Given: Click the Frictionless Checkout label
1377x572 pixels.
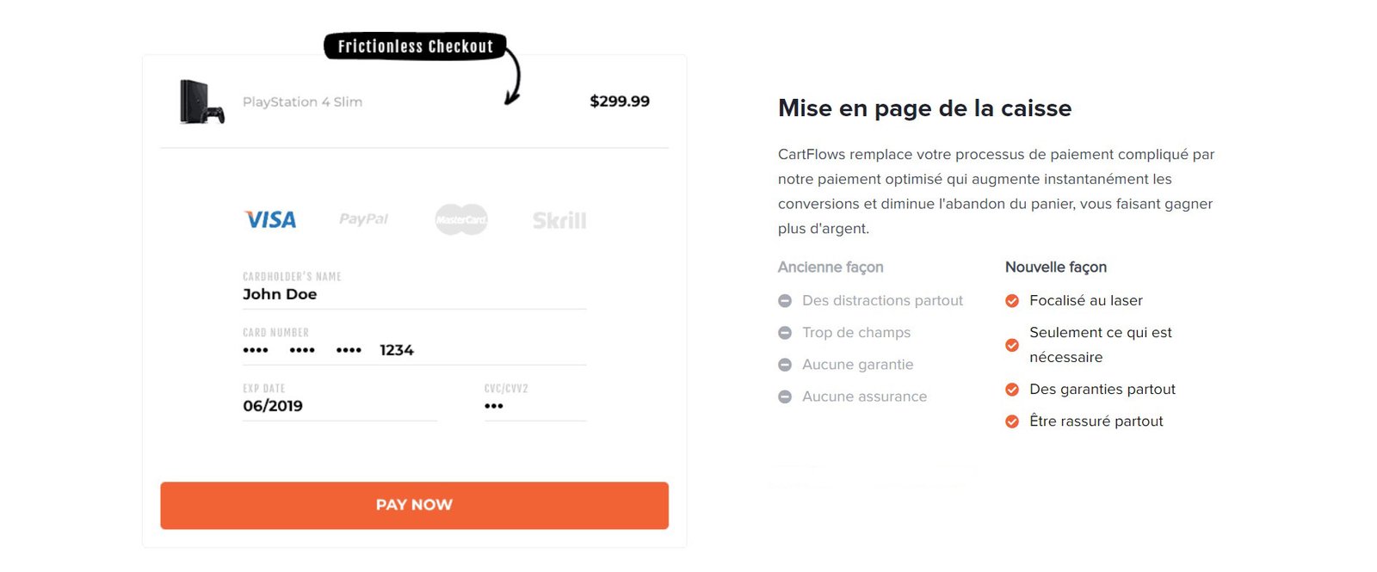Looking at the screenshot, I should point(415,46).
